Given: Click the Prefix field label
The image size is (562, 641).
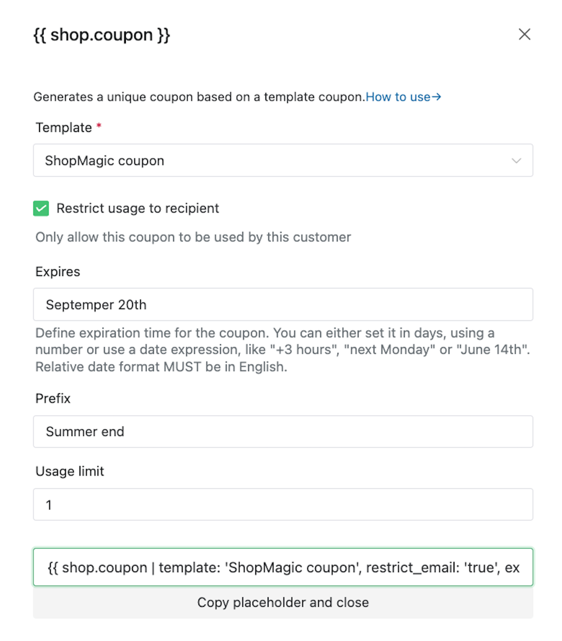Looking at the screenshot, I should 53,398.
